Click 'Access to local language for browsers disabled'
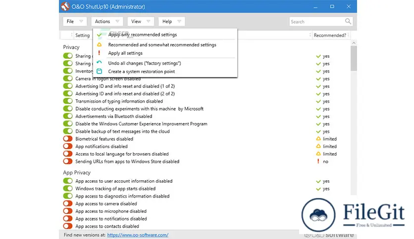This screenshot has width=414, height=239. (x=122, y=154)
